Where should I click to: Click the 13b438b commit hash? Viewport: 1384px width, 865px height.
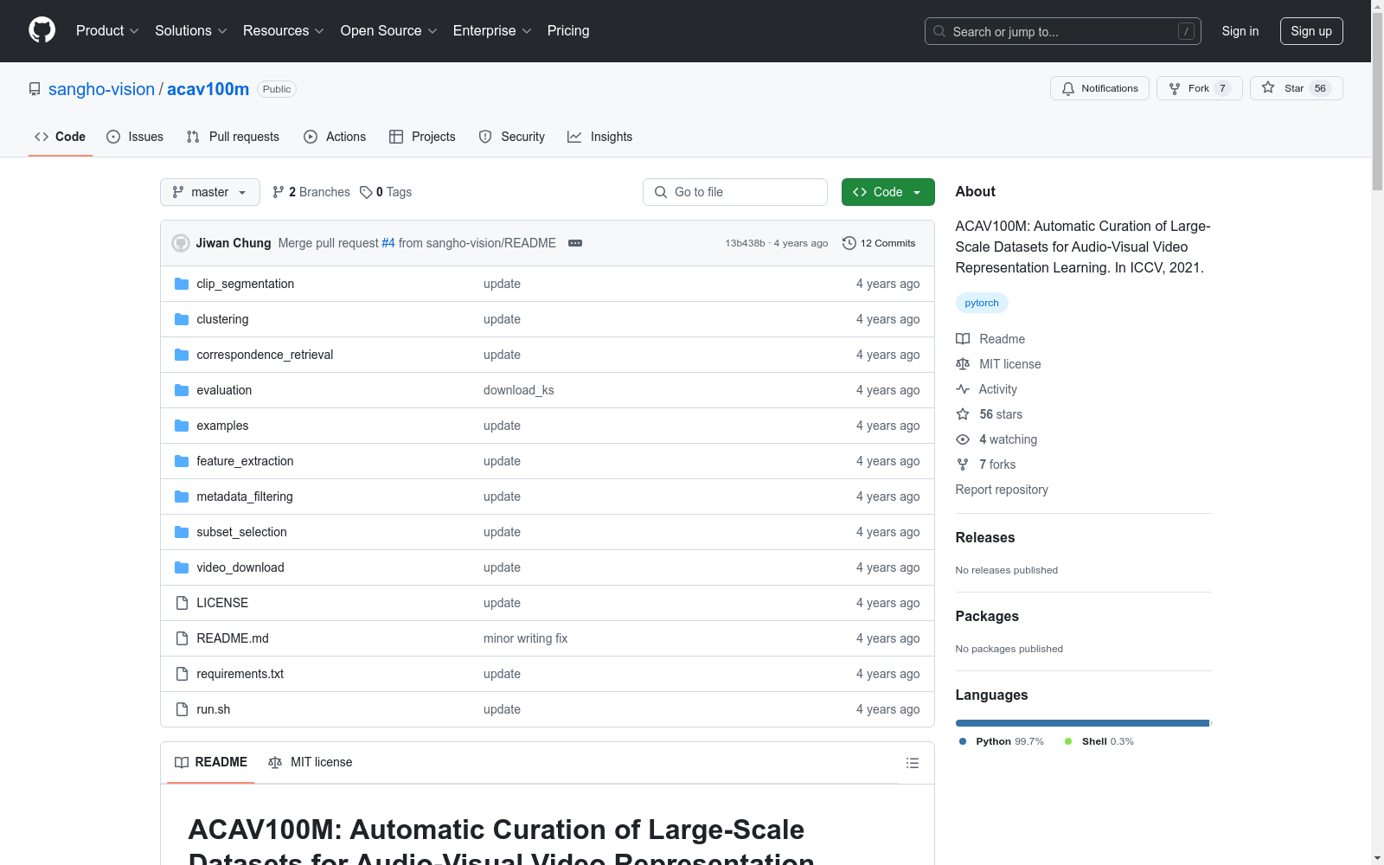pos(745,243)
